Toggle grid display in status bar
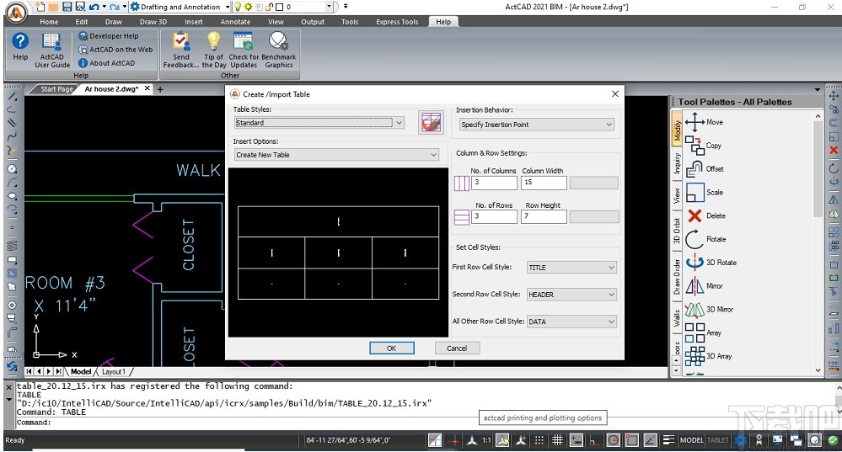 (557, 440)
